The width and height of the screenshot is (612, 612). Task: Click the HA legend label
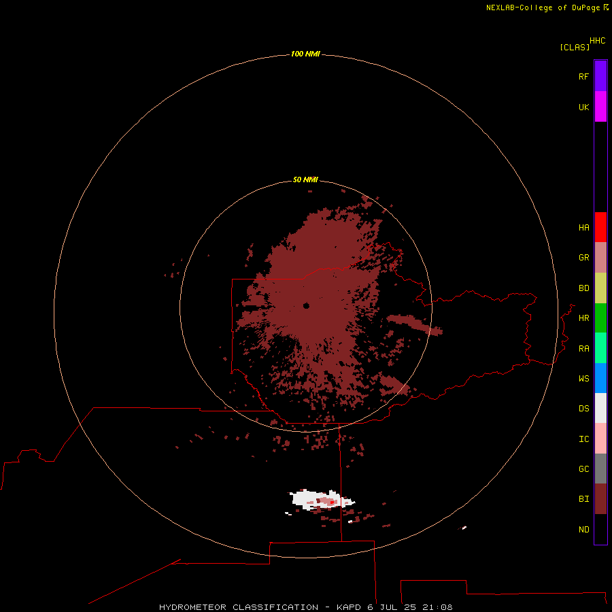pos(583,228)
